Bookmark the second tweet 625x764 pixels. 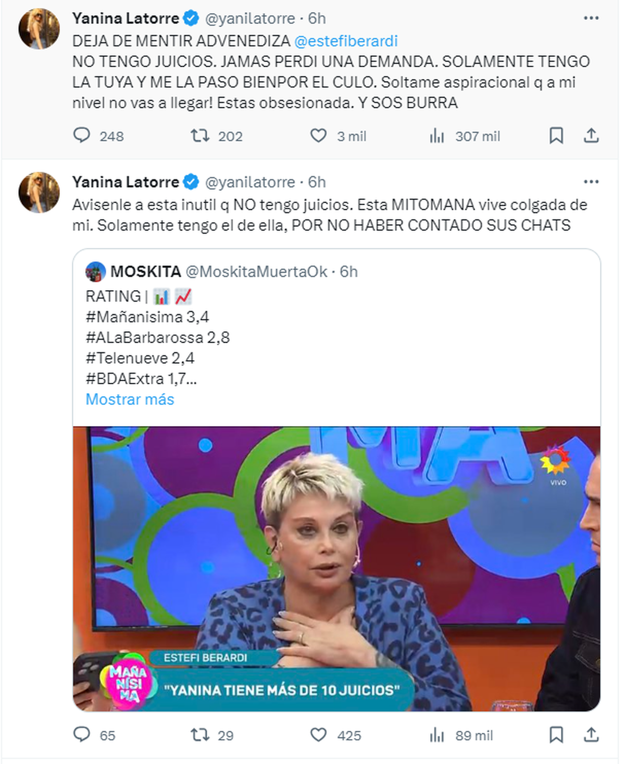tap(556, 735)
